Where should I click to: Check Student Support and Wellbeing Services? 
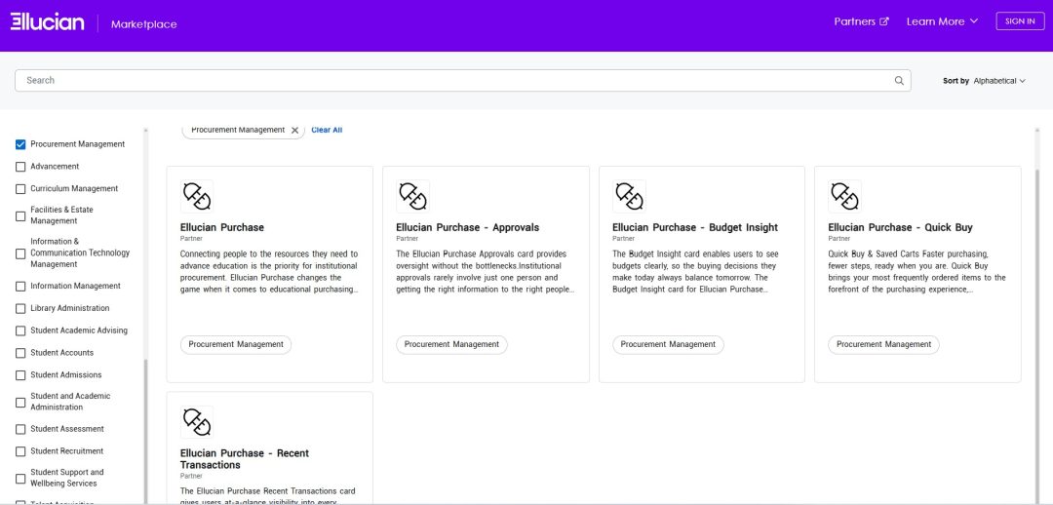(x=20, y=478)
